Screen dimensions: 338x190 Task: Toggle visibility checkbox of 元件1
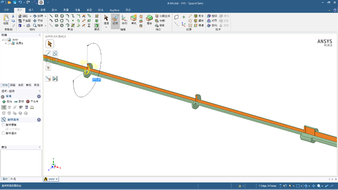(x=9, y=43)
